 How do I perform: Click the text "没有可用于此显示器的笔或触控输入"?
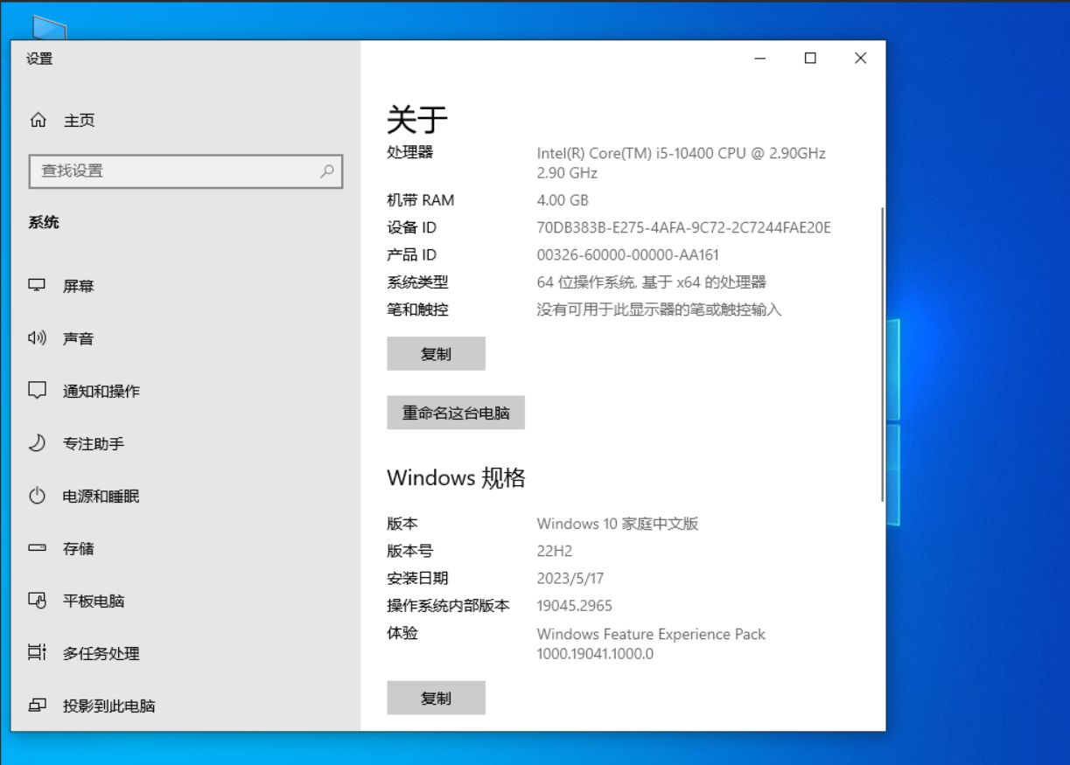(x=659, y=309)
